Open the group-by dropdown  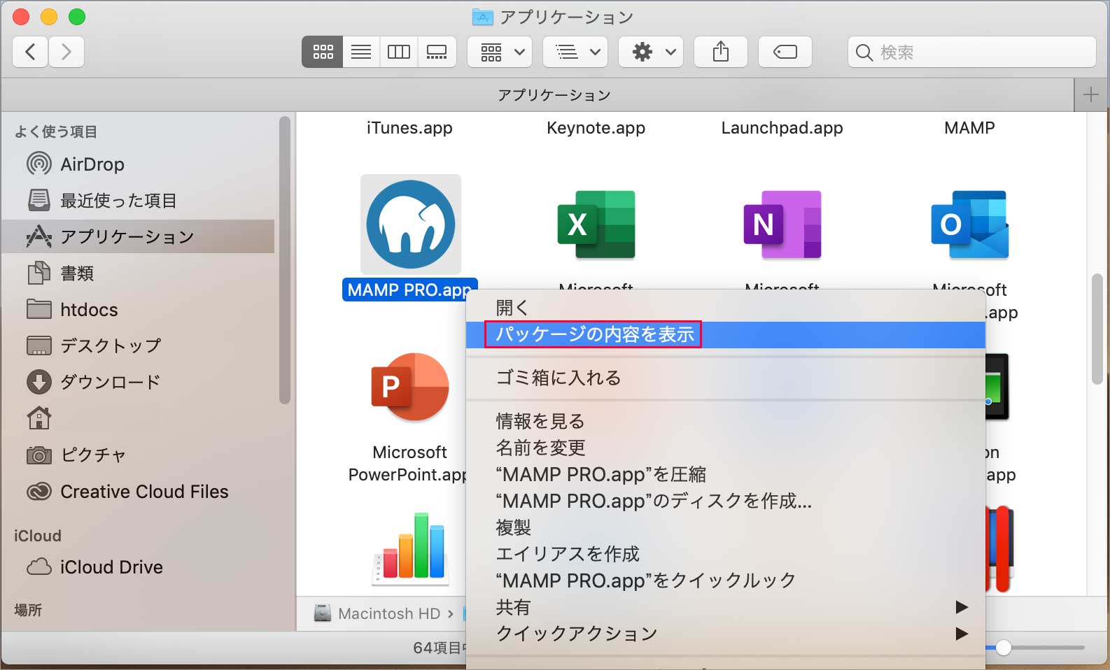click(500, 52)
